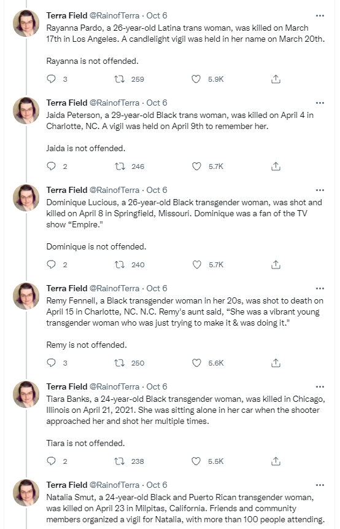
Task: Retweet the Remy Fennell tweet
Action: [119, 362]
